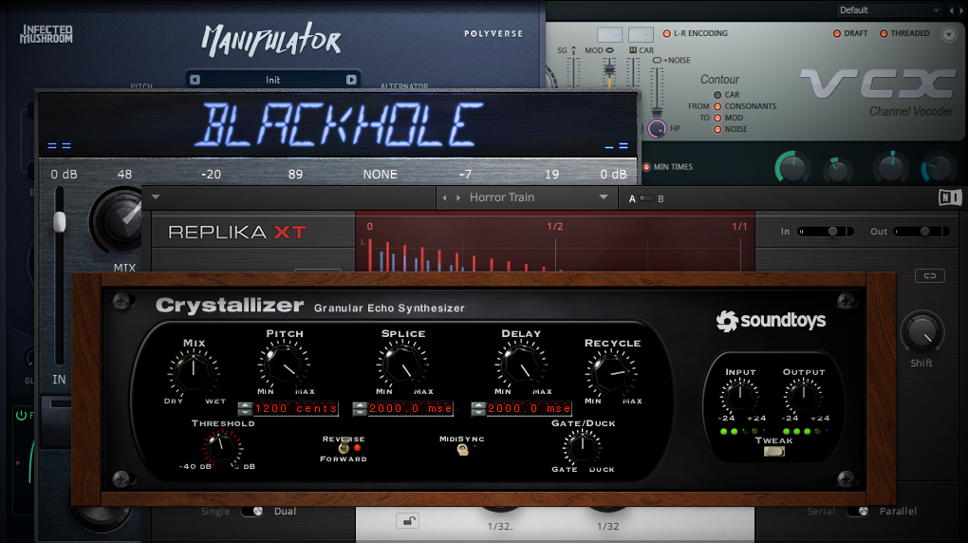
Task: Toggle THREADED option in VCX
Action: click(884, 33)
